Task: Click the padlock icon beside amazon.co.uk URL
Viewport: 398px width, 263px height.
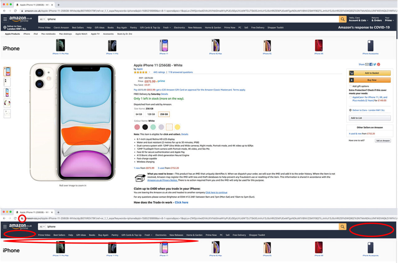Action: (22, 11)
